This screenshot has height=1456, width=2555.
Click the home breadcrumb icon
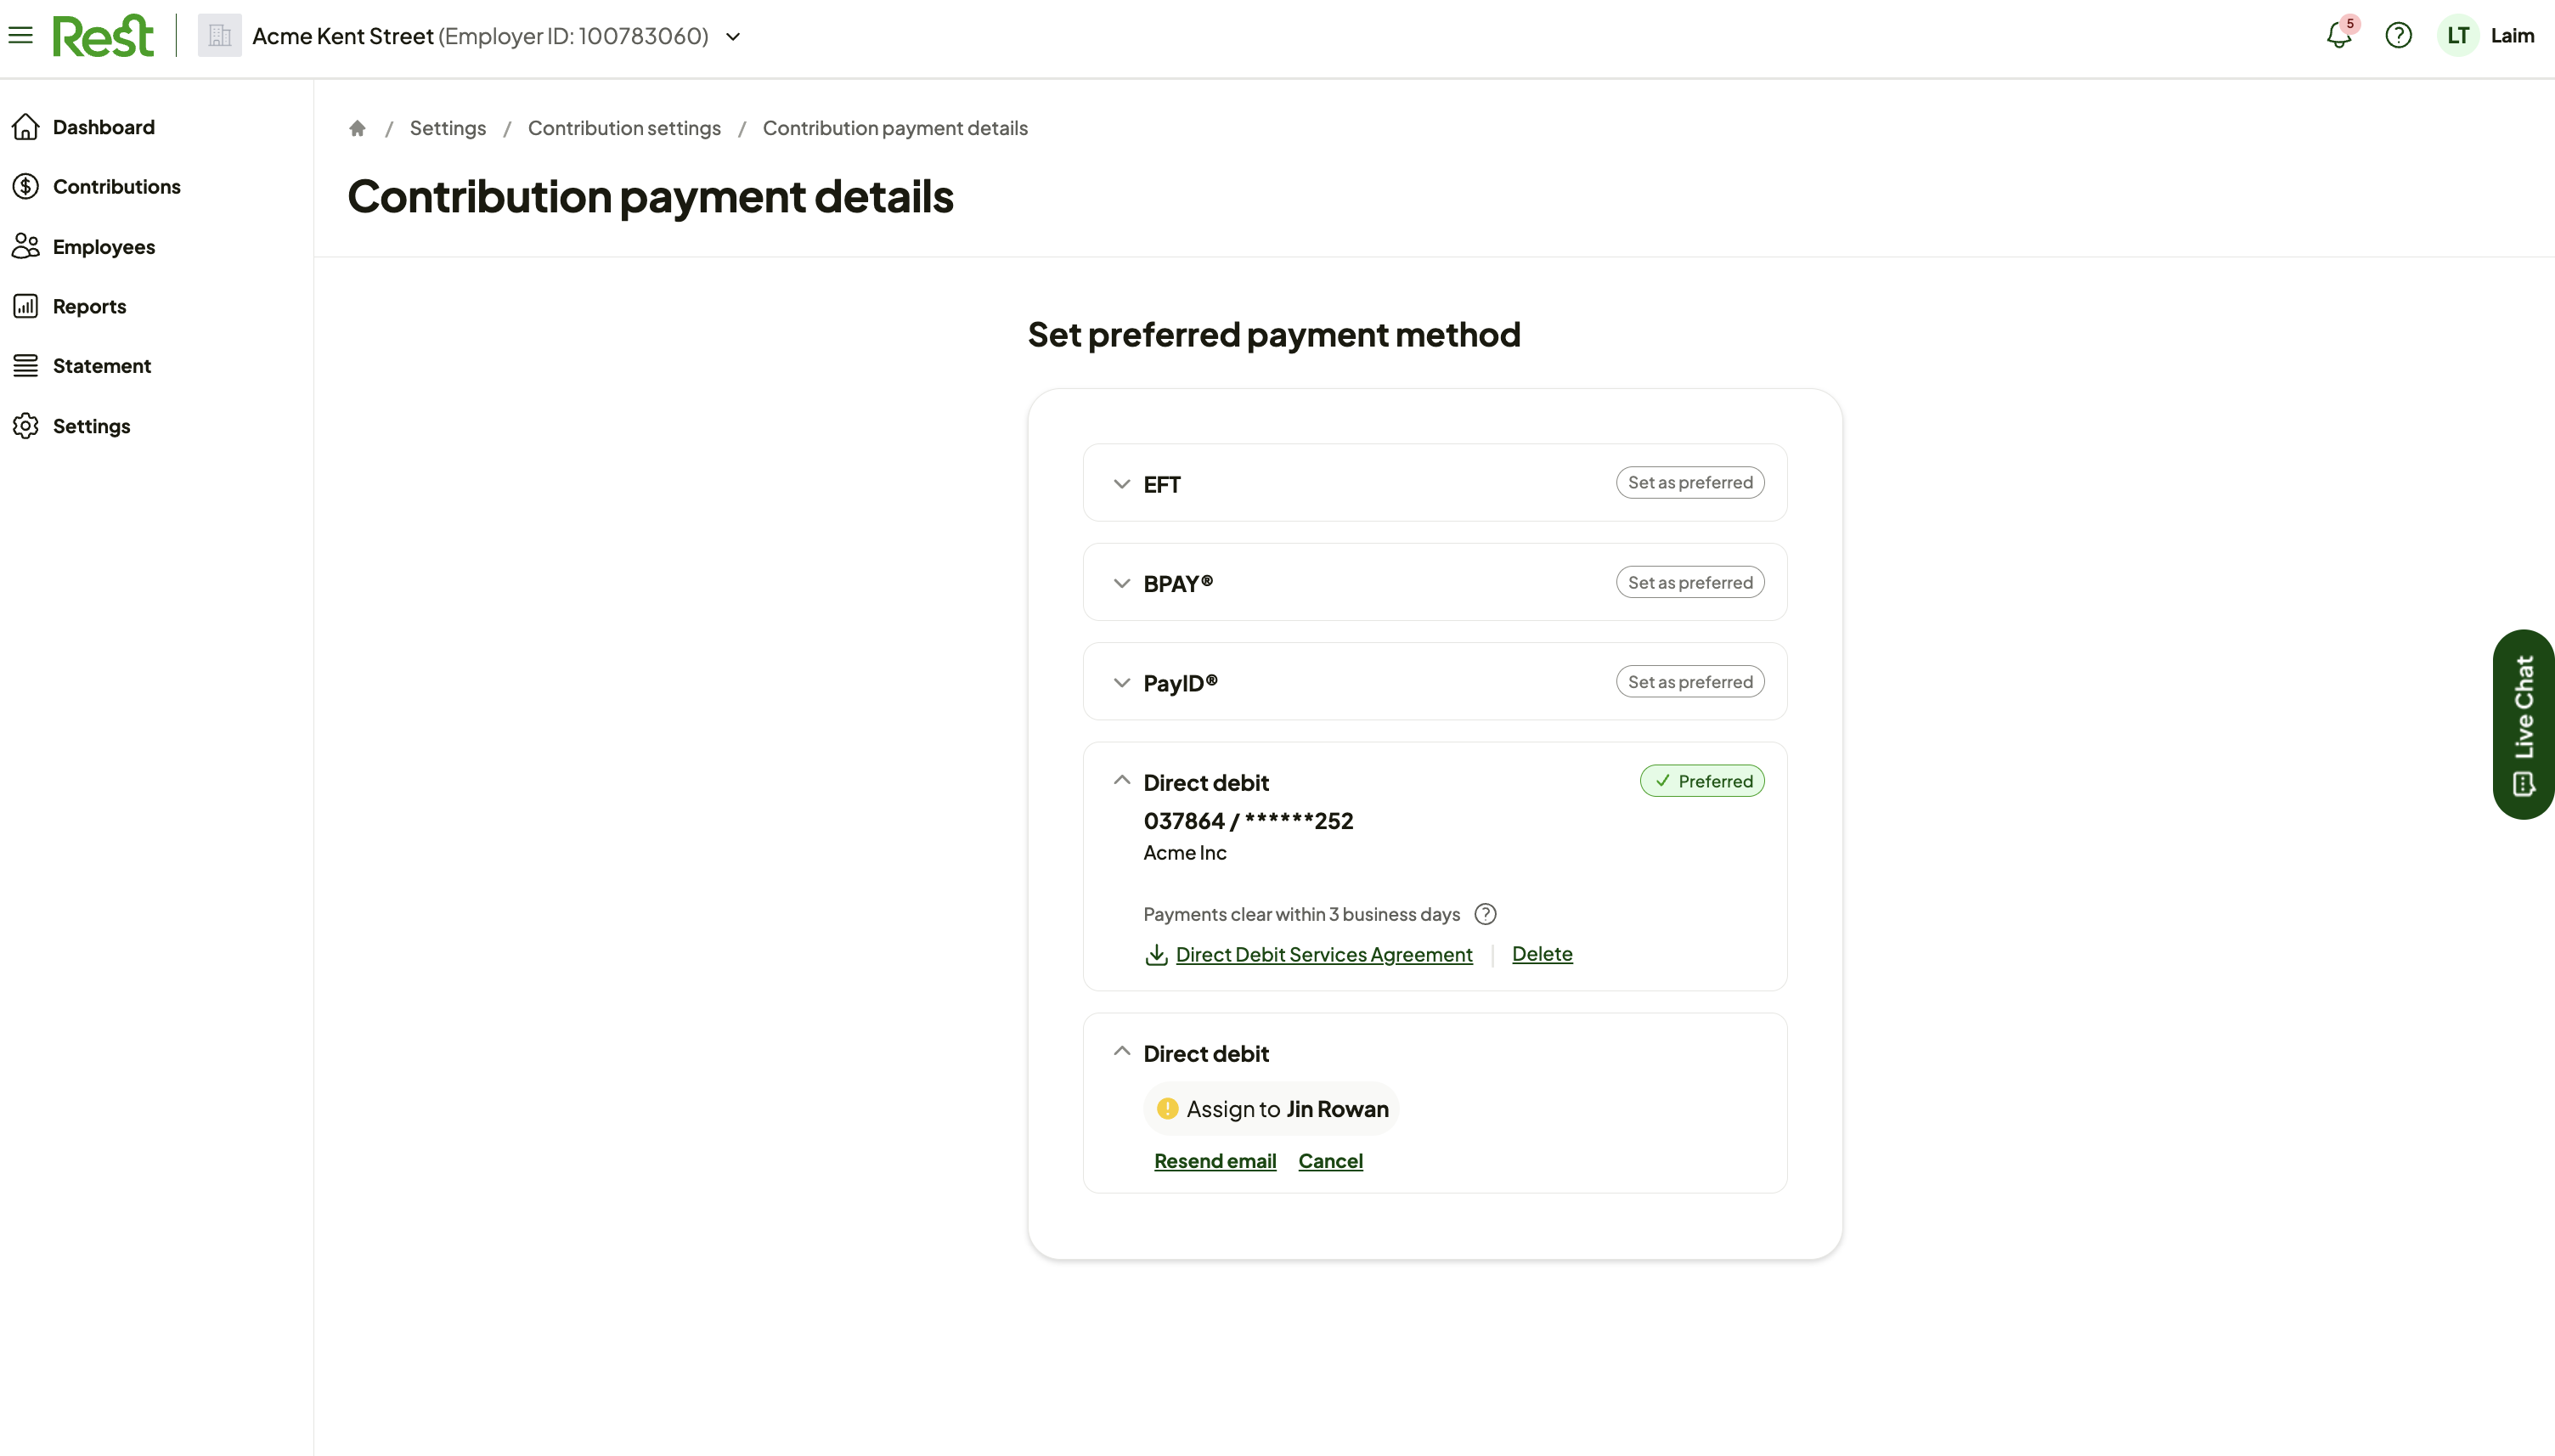[357, 128]
